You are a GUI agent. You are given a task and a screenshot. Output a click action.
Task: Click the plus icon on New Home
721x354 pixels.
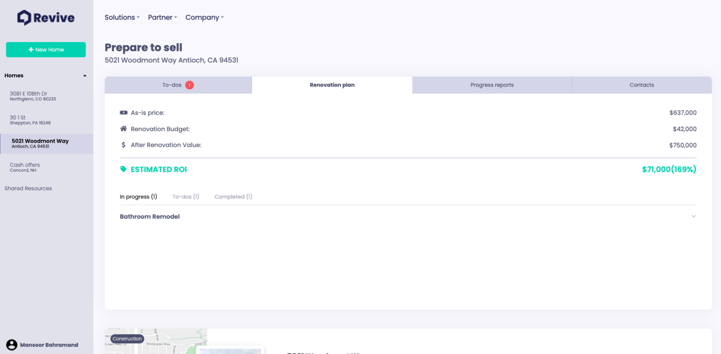click(x=31, y=49)
